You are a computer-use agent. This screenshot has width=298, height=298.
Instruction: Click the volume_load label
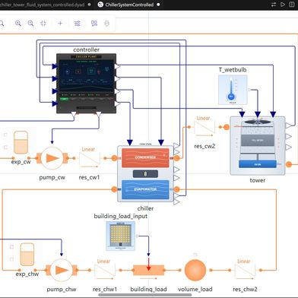click(x=195, y=289)
